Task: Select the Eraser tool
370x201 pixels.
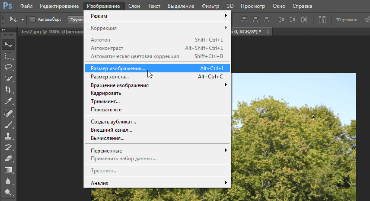Action: click(8, 159)
